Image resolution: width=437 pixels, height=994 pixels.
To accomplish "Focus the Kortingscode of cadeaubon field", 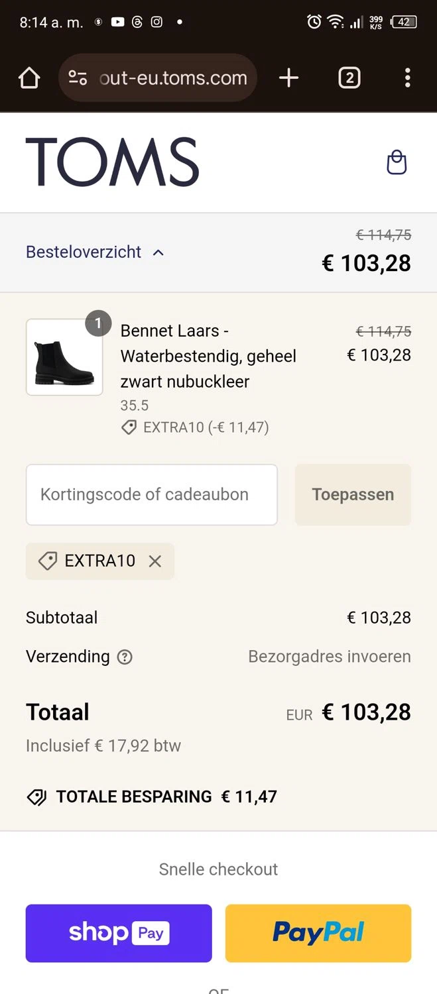I will (151, 494).
